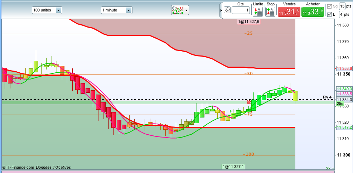Click the green Acheter 11 333,6 button

313,12
